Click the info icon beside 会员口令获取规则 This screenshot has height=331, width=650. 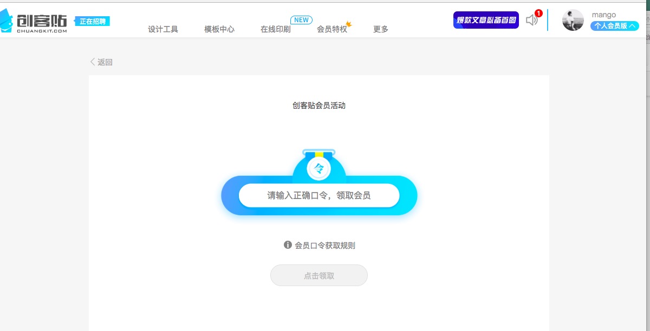click(x=288, y=245)
